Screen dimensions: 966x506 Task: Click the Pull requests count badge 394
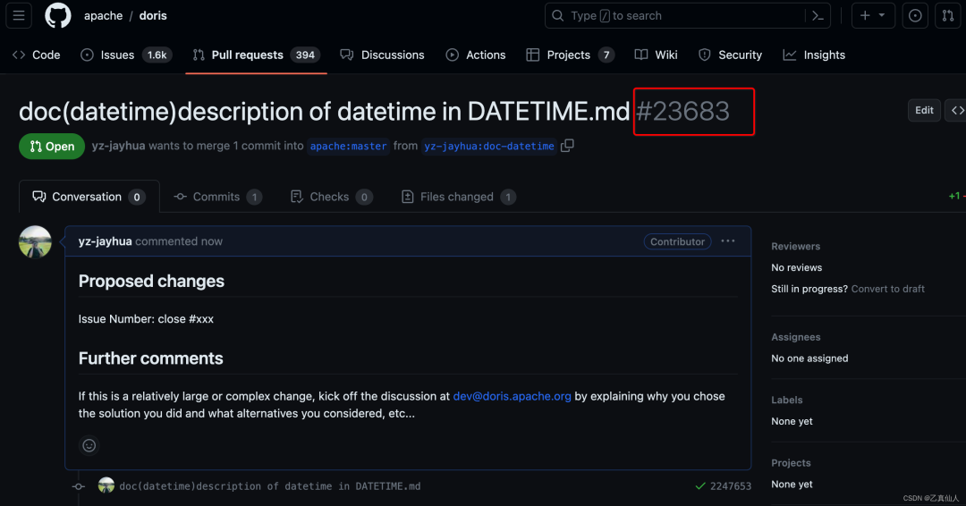[x=305, y=55]
